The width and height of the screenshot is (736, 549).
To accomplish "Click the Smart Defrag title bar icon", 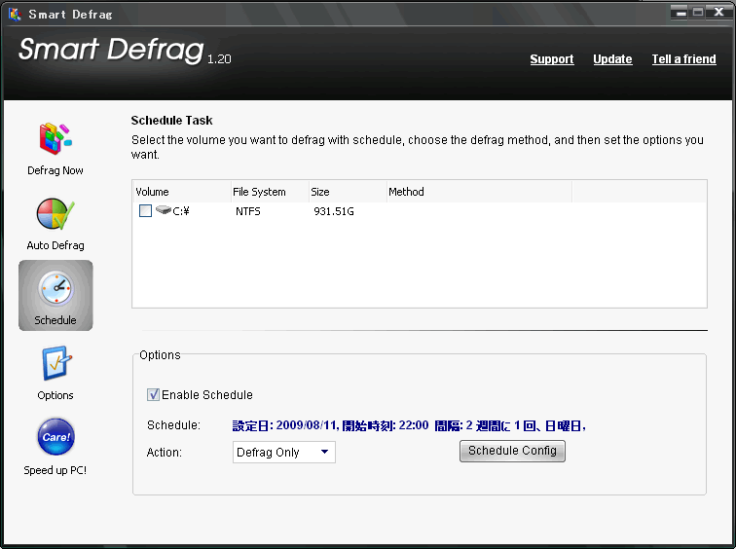I will click(x=15, y=15).
